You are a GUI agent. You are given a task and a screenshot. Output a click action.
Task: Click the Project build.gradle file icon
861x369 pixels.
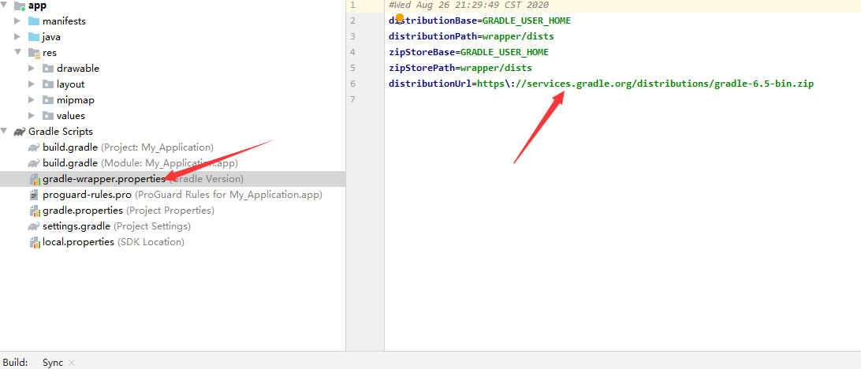point(34,147)
